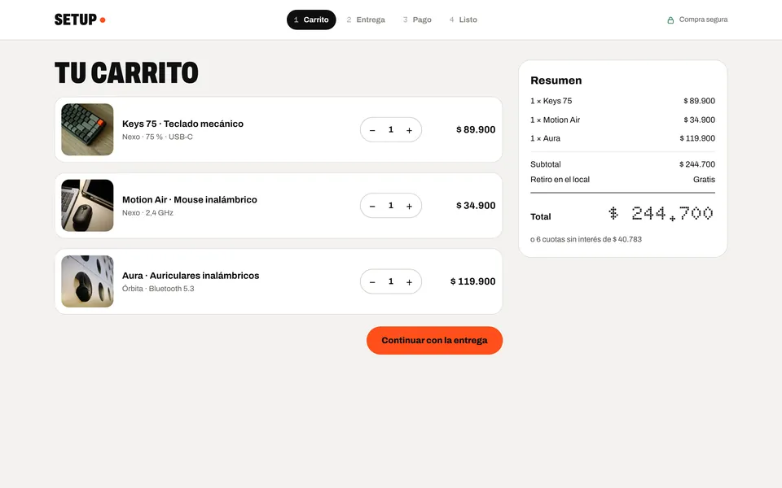Screen dimensions: 782x488
Task: Click the 6 cuotas sin interés text
Action: [x=586, y=239]
